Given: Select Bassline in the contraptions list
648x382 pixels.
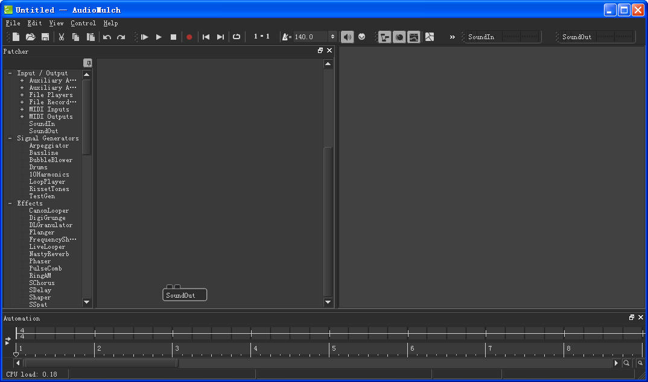Looking at the screenshot, I should tap(44, 153).
